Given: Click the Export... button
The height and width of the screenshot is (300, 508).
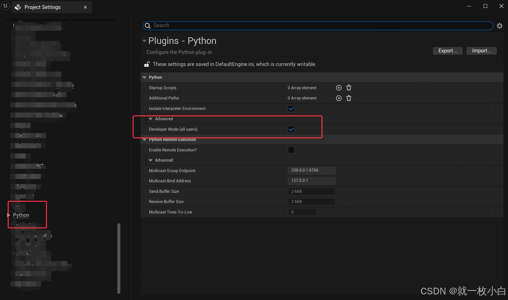Looking at the screenshot, I should 447,51.
